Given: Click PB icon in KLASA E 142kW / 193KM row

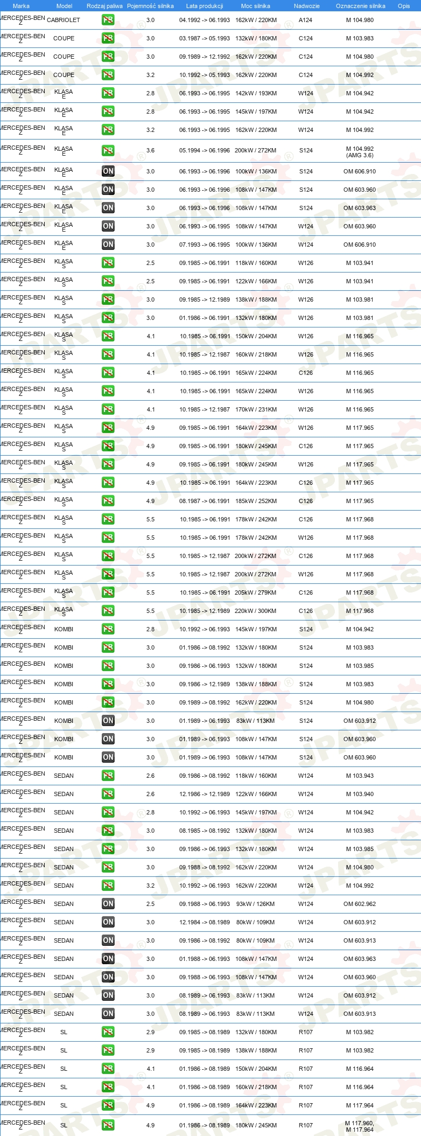Looking at the screenshot, I should [x=108, y=93].
